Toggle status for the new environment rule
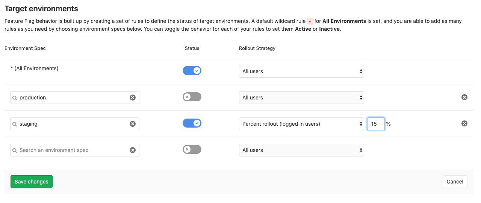This screenshot has width=481, height=203. [192, 149]
